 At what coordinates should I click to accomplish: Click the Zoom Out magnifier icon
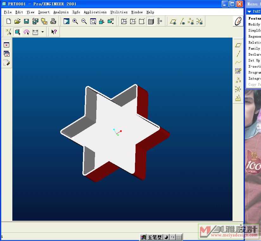[x=84, y=21]
